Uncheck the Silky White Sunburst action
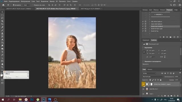The height and width of the screenshot is (102, 182). 143,22
